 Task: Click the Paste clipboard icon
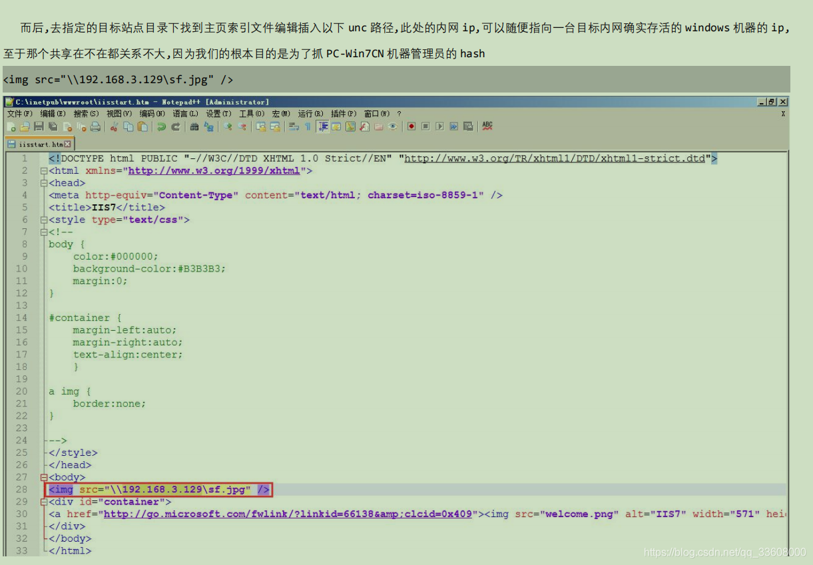click(x=142, y=126)
